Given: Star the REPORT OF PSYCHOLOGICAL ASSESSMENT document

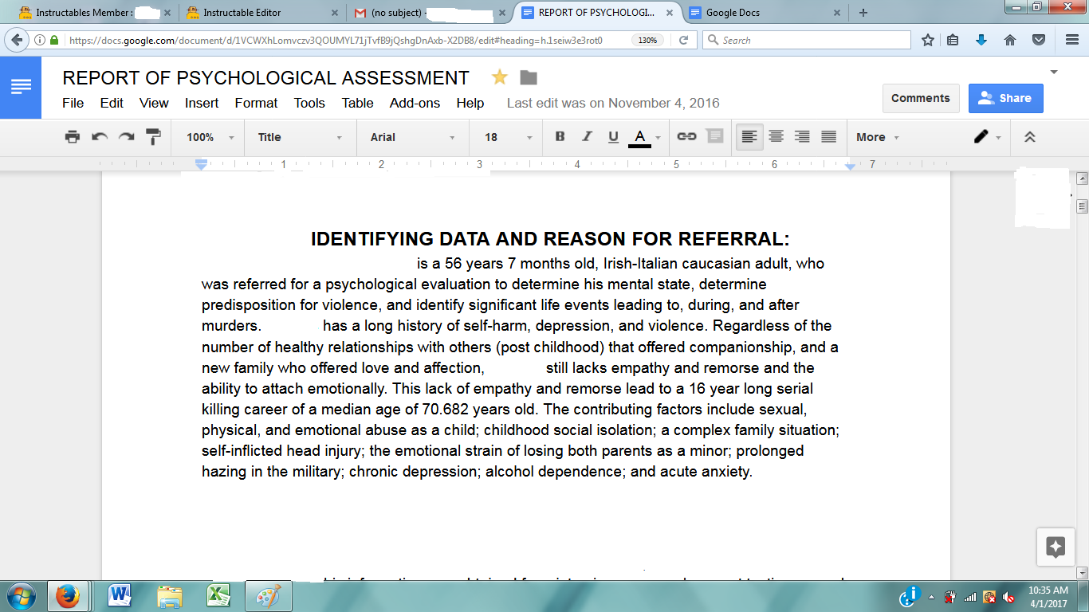Looking at the screenshot, I should (x=500, y=77).
